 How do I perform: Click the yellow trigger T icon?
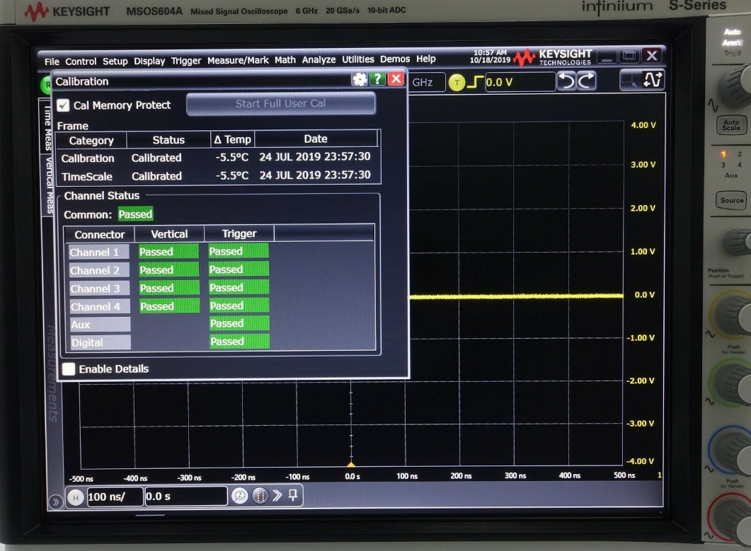(x=457, y=83)
